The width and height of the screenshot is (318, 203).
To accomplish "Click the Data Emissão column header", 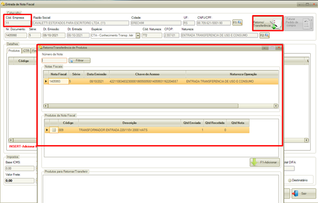I will click(96, 74).
